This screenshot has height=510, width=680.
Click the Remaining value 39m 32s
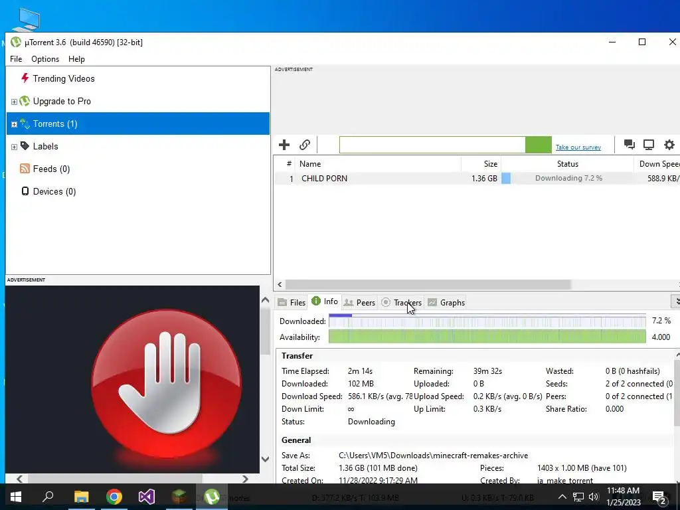point(487,371)
